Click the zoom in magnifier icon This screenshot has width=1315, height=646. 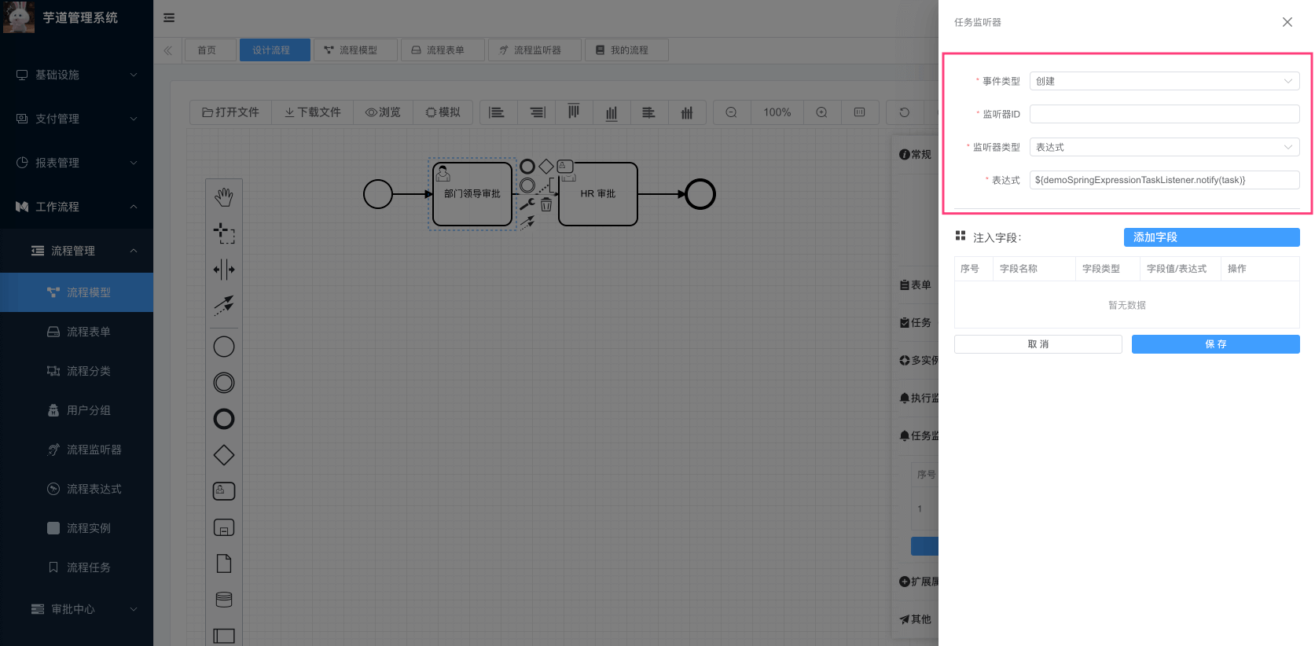point(821,112)
